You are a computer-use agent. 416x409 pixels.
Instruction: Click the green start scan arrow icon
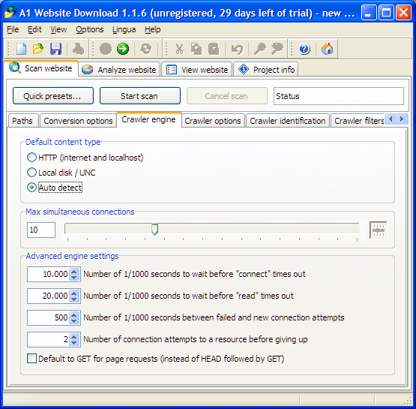point(123,49)
